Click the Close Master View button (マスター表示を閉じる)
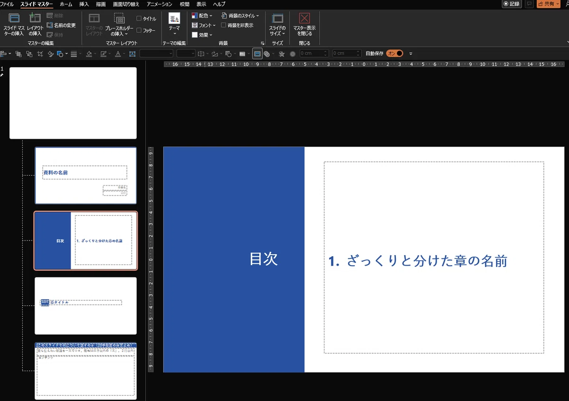Image resolution: width=569 pixels, height=401 pixels. 304,24
